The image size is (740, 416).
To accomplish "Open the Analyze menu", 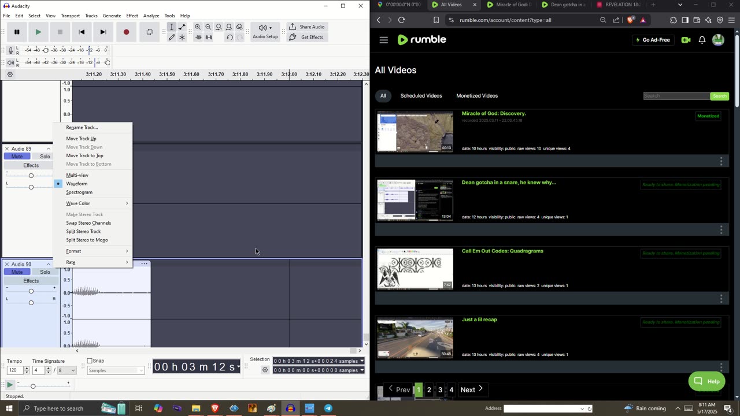I will pyautogui.click(x=151, y=16).
